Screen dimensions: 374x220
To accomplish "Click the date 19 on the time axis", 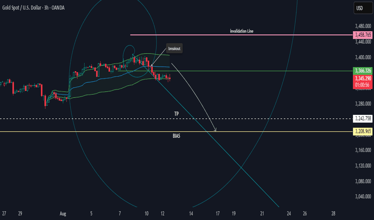I will click(234, 214).
